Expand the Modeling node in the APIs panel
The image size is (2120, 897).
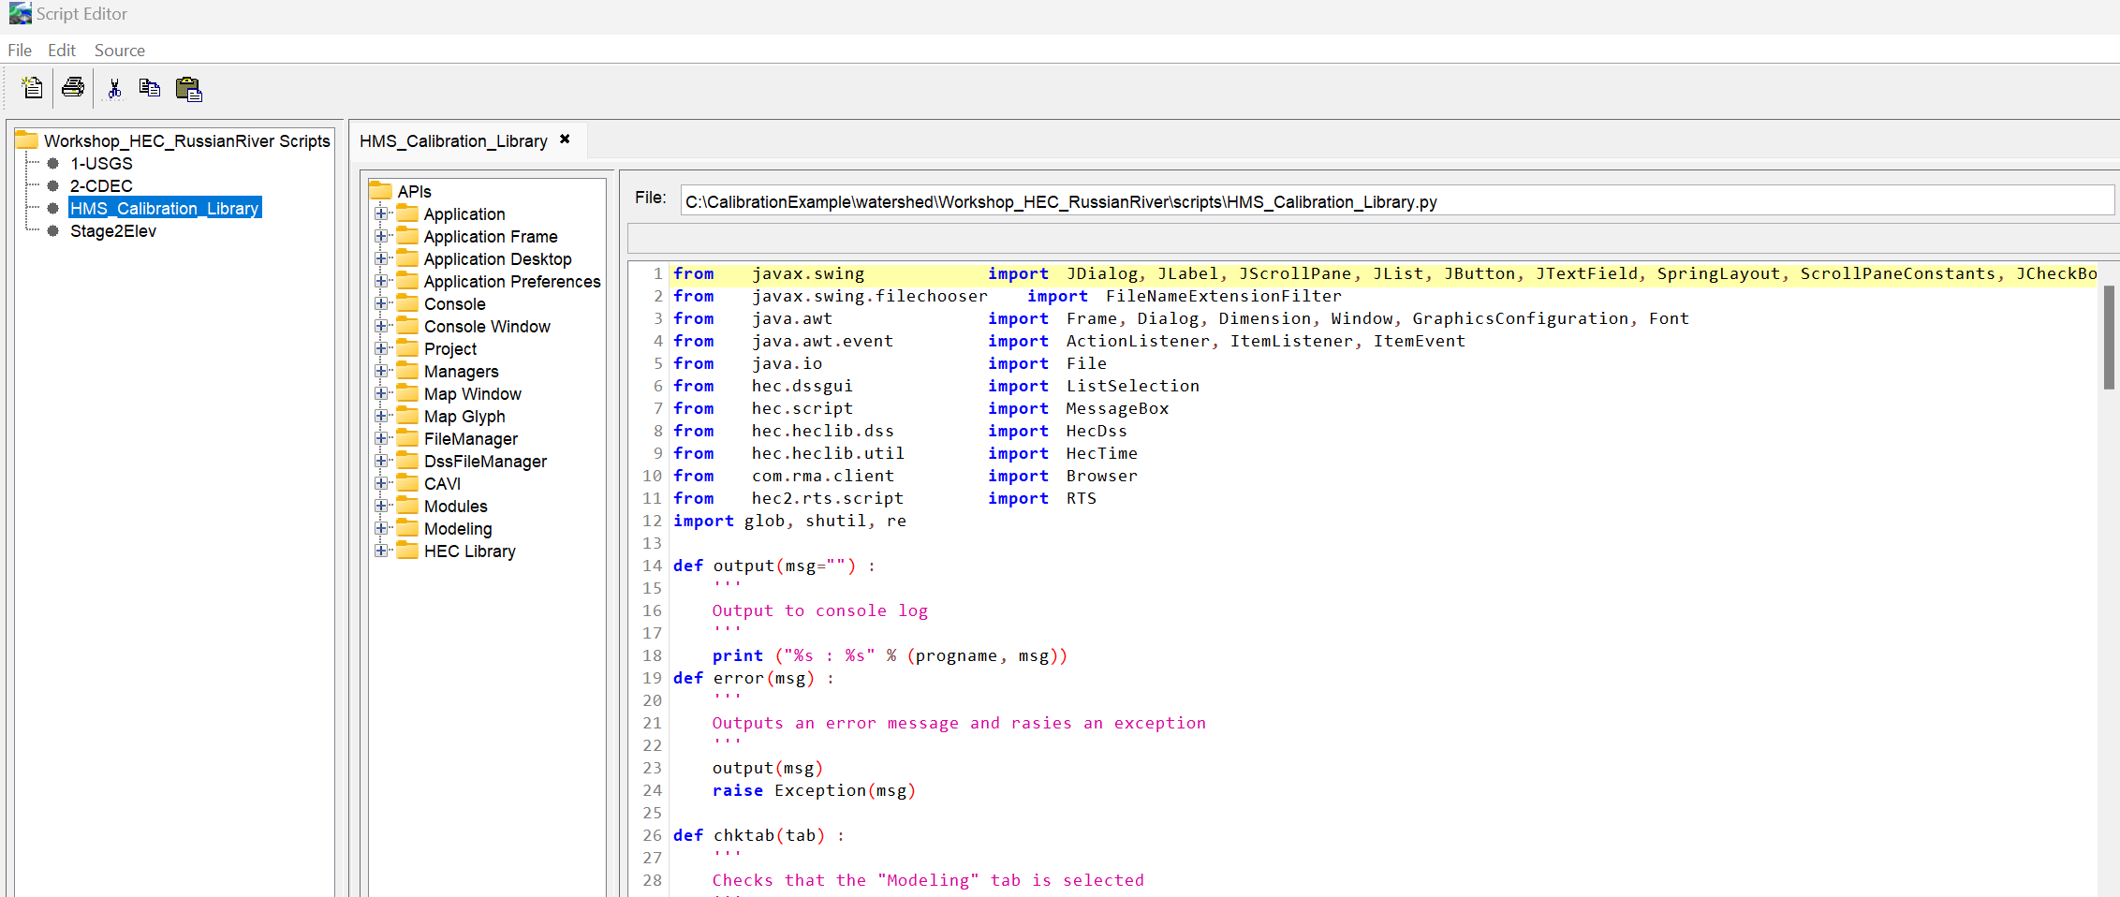tap(381, 528)
